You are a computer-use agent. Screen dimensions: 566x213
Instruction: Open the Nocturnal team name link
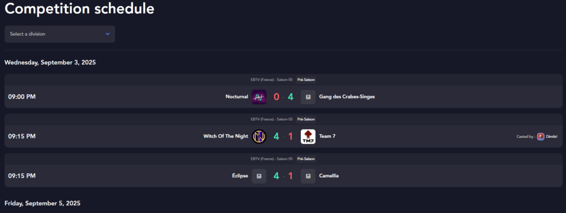click(237, 97)
